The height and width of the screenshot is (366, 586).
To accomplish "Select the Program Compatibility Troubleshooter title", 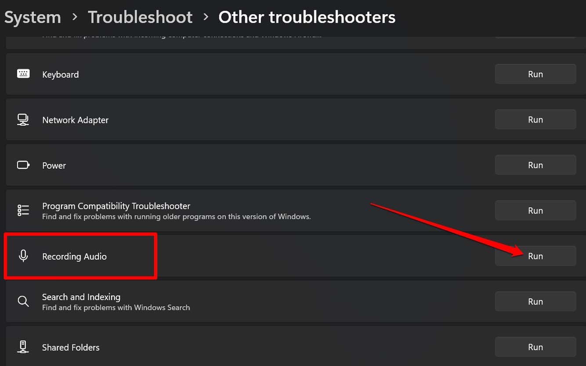I will point(116,206).
